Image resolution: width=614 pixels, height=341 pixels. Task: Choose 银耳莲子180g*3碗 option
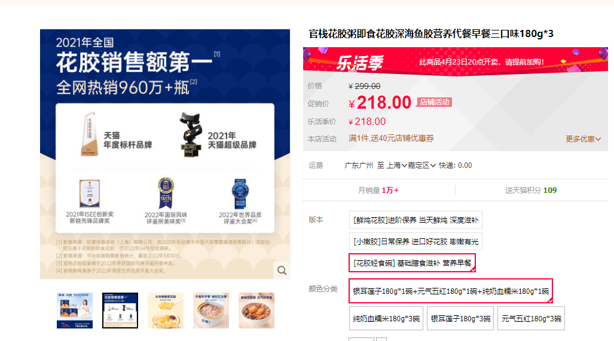tap(460, 318)
